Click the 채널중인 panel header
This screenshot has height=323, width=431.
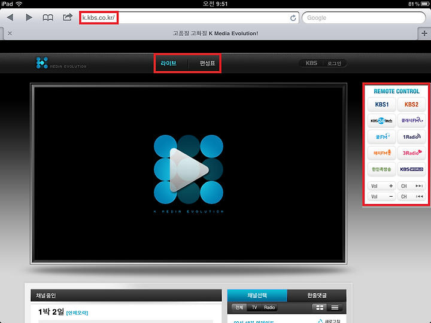pyautogui.click(x=126, y=295)
